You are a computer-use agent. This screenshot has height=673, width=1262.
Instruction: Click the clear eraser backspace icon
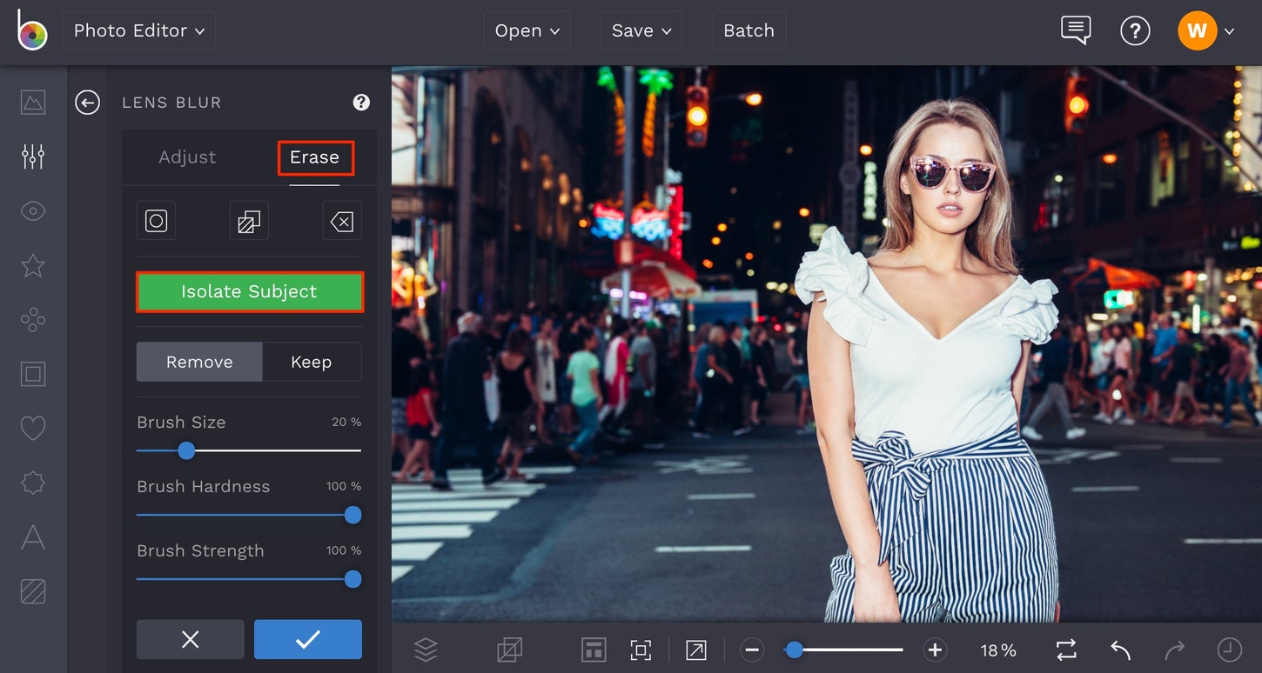point(342,220)
